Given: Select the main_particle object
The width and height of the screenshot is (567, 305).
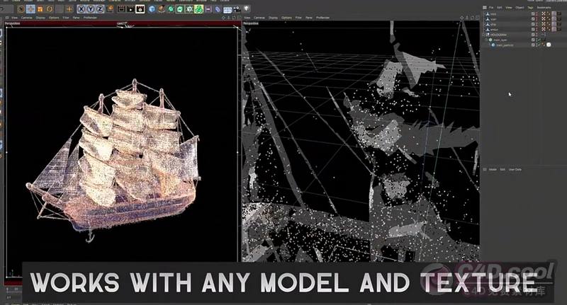Looking at the screenshot, I should [x=505, y=45].
